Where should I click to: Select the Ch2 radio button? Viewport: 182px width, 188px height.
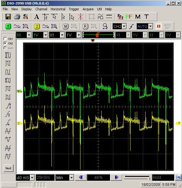click(5, 43)
